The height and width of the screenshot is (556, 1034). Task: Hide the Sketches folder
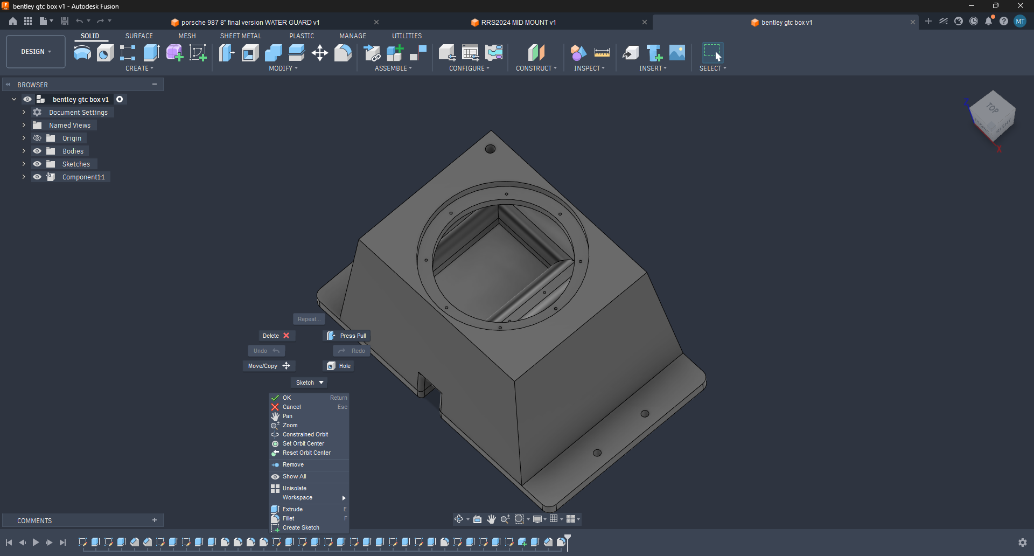(x=37, y=164)
